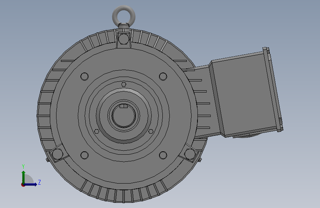The width and height of the screenshot is (320, 208).
Task: Select small hole directly above the shaft
Action: (x=124, y=84)
